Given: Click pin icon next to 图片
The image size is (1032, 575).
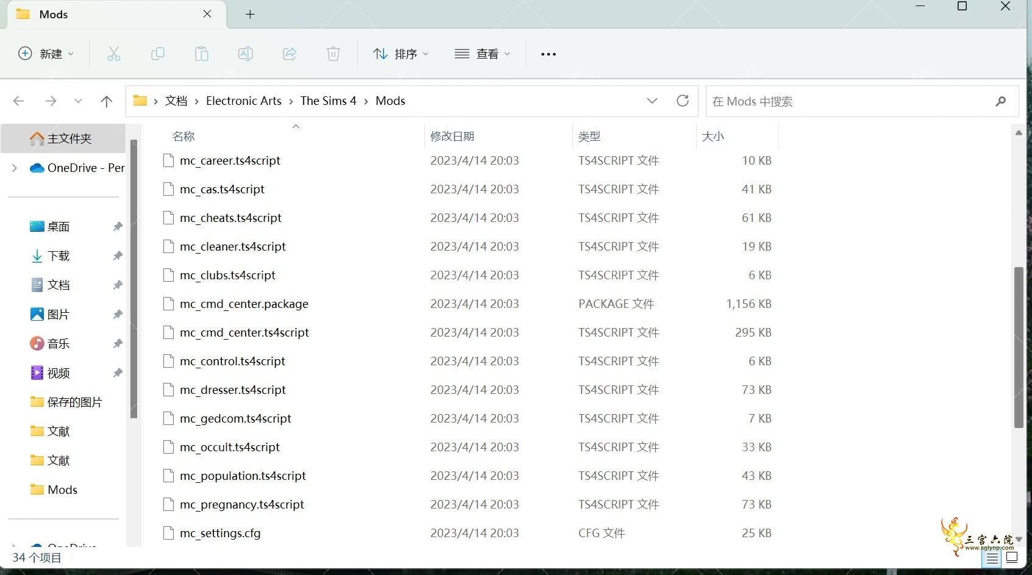Looking at the screenshot, I should click(x=118, y=315).
